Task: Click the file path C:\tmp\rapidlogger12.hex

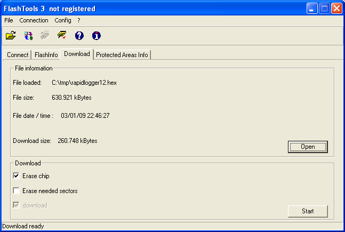Action: 84,83
